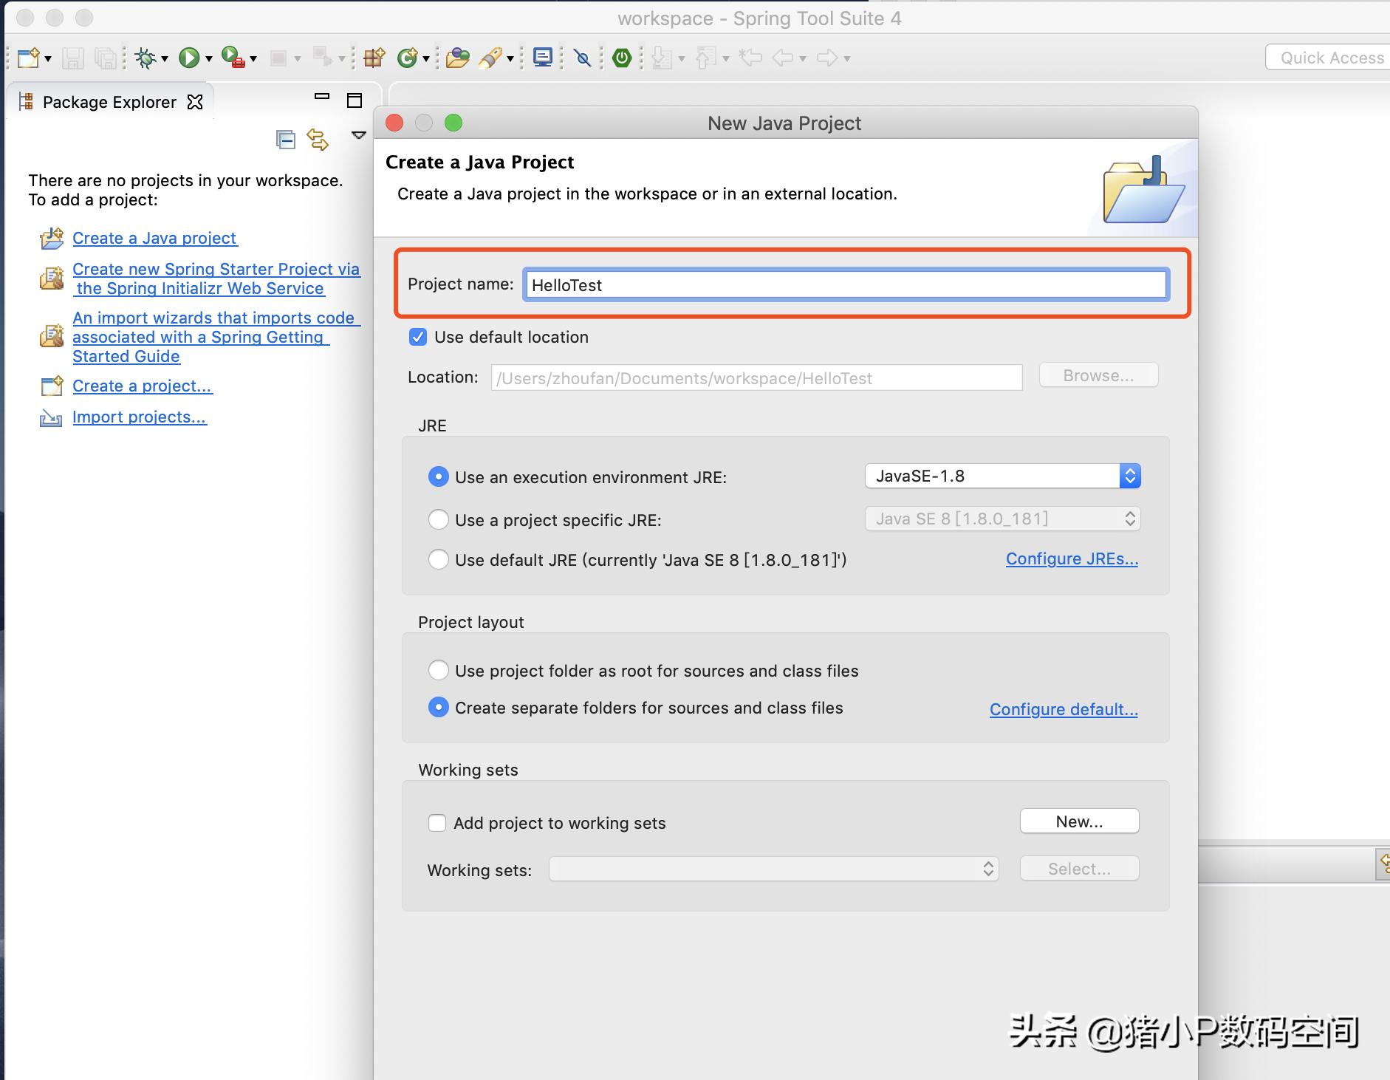Select Create separate folders for sources option
This screenshot has width=1390, height=1080.
(x=439, y=708)
